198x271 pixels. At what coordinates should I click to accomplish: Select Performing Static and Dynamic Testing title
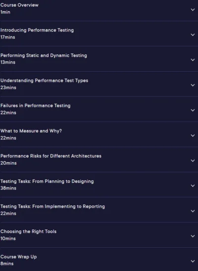pos(44,55)
